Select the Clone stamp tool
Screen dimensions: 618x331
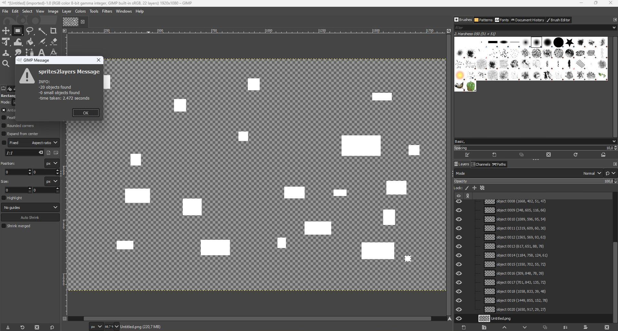tap(6, 53)
